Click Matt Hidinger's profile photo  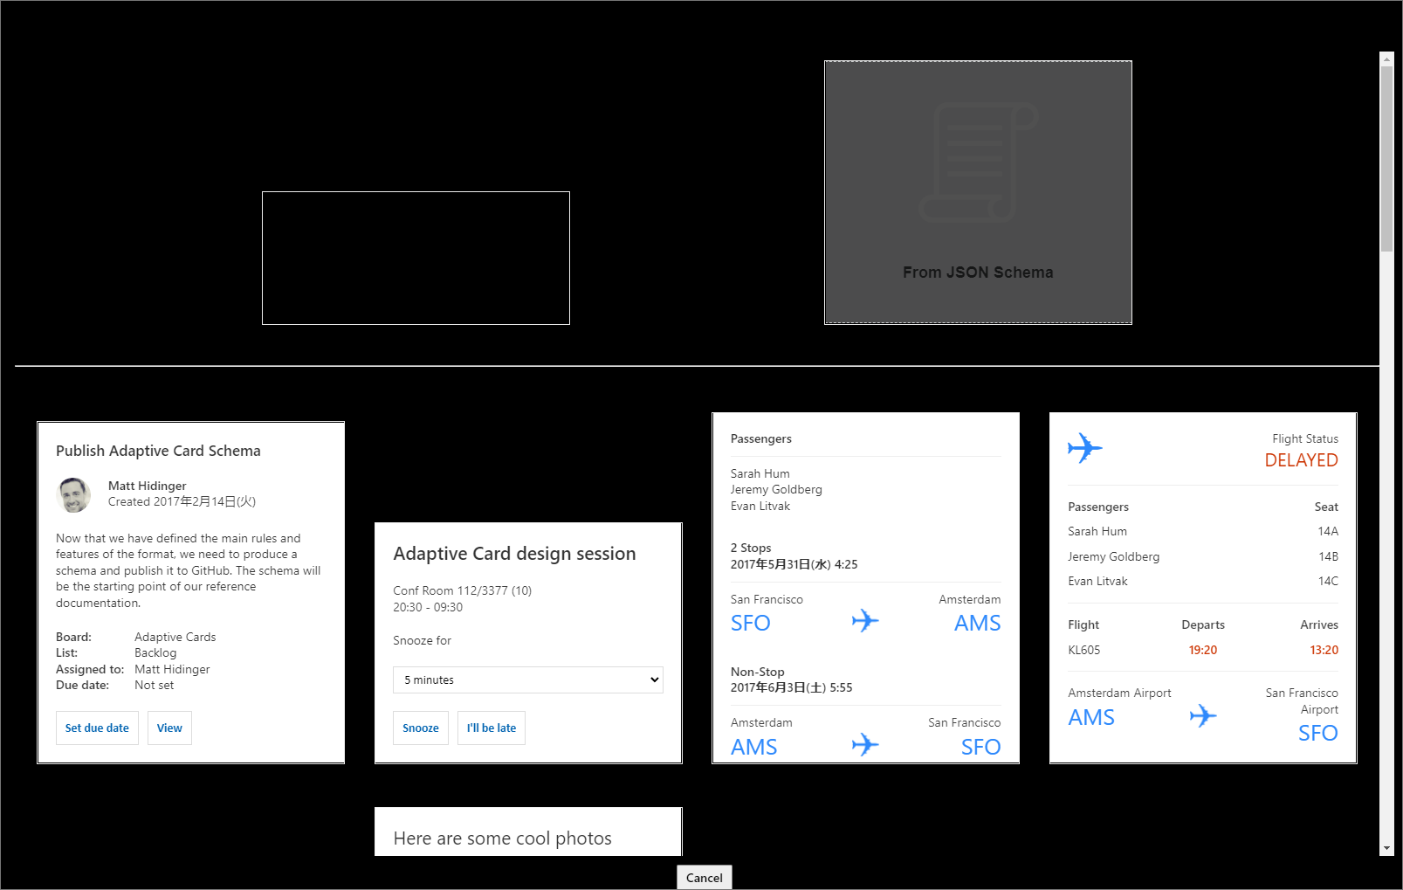(73, 494)
